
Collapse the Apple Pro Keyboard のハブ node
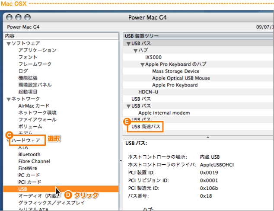(142, 64)
